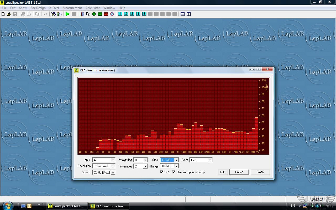Click the Print Preview toolbar icon
This screenshot has height=210, width=336.
coord(29,14)
